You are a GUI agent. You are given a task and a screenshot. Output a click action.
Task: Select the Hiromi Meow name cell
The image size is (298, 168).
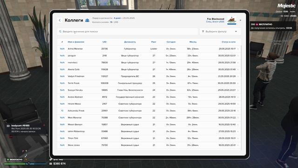click(74, 104)
